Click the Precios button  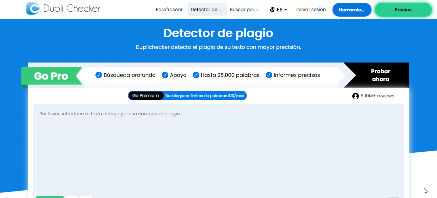pyautogui.click(x=403, y=9)
